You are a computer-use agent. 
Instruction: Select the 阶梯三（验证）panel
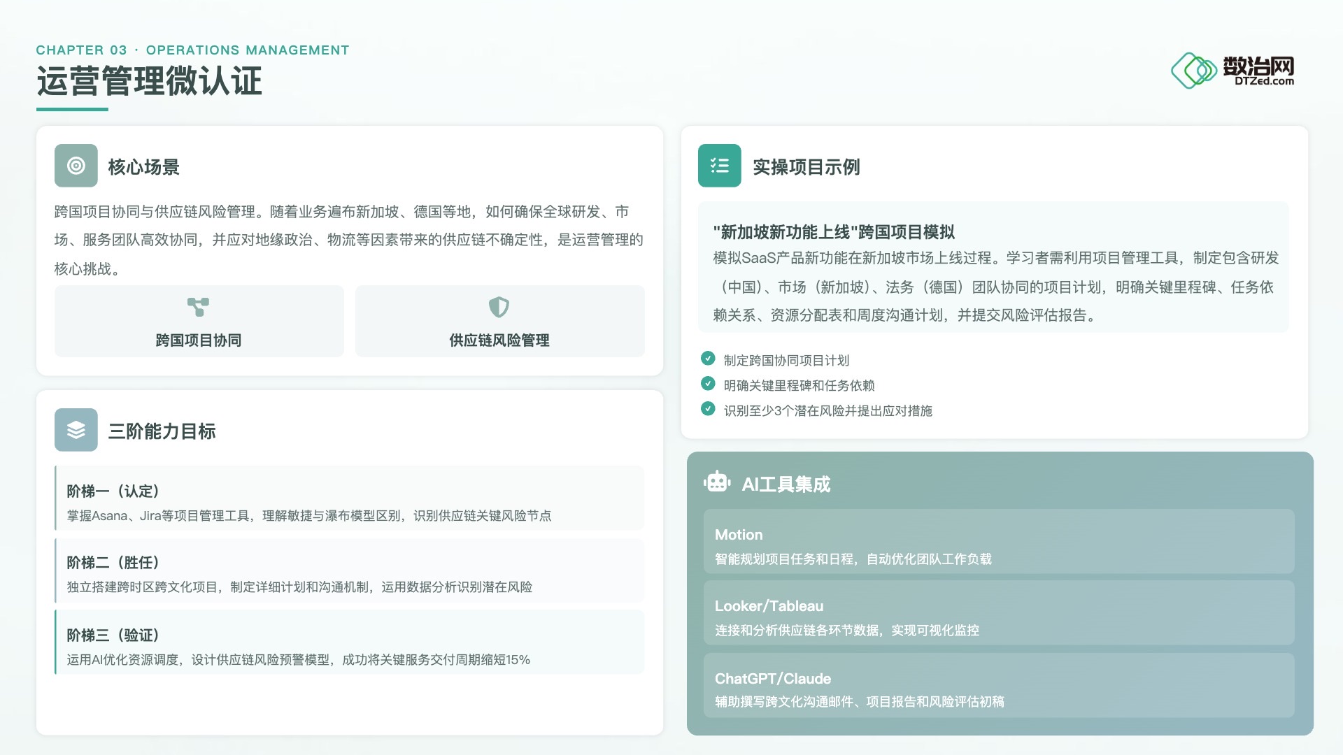coord(350,642)
